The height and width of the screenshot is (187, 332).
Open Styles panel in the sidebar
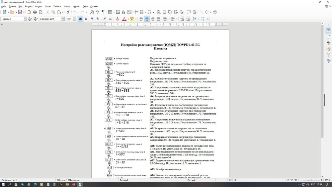pos(328,43)
